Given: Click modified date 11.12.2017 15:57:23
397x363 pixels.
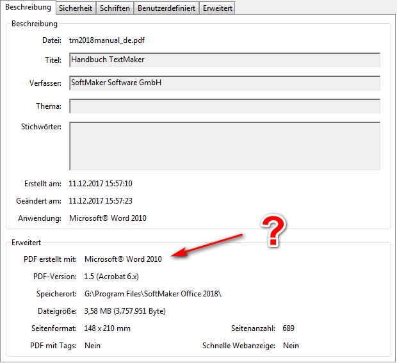Looking at the screenshot, I should click(101, 201).
